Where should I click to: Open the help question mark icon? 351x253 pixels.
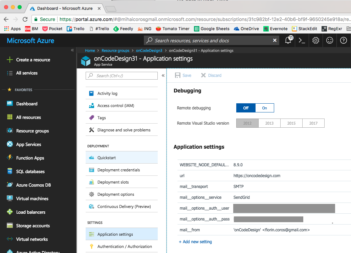[344, 41]
